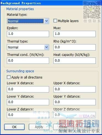Open the Help button
The height and width of the screenshot is (135, 102).
coord(88,127)
